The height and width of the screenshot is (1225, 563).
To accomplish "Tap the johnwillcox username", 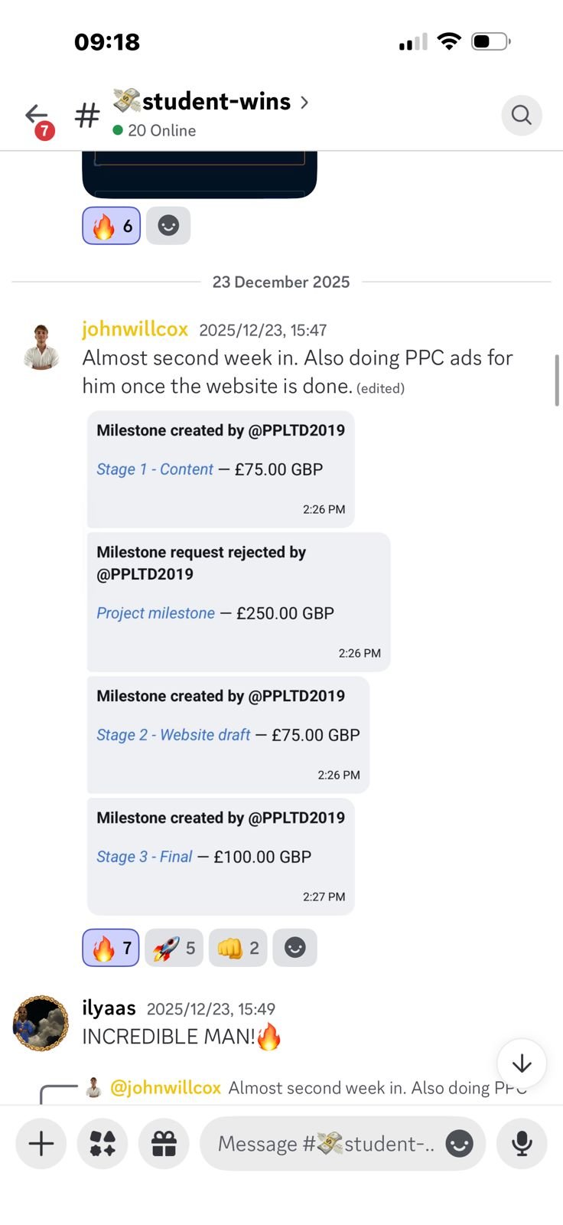I will (135, 329).
